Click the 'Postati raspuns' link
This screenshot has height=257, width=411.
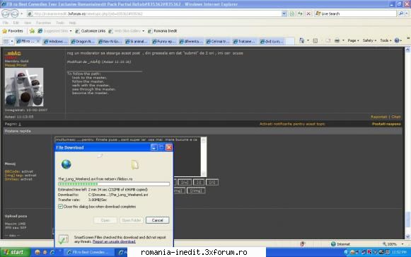click(386, 124)
